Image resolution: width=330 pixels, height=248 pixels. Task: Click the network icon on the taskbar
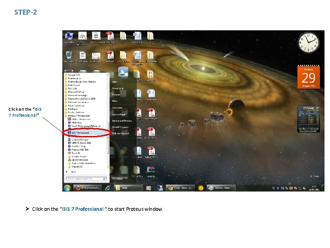click(300, 188)
